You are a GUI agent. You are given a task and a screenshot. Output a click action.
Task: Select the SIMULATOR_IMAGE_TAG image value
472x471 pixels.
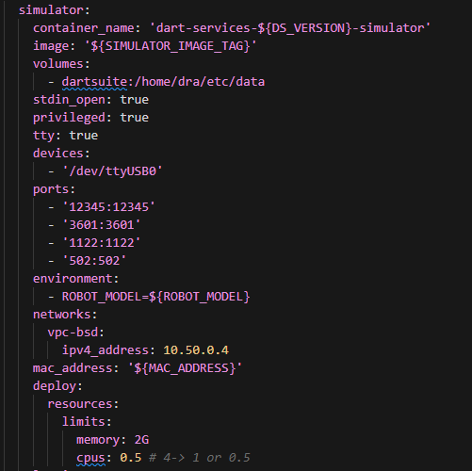(171, 46)
